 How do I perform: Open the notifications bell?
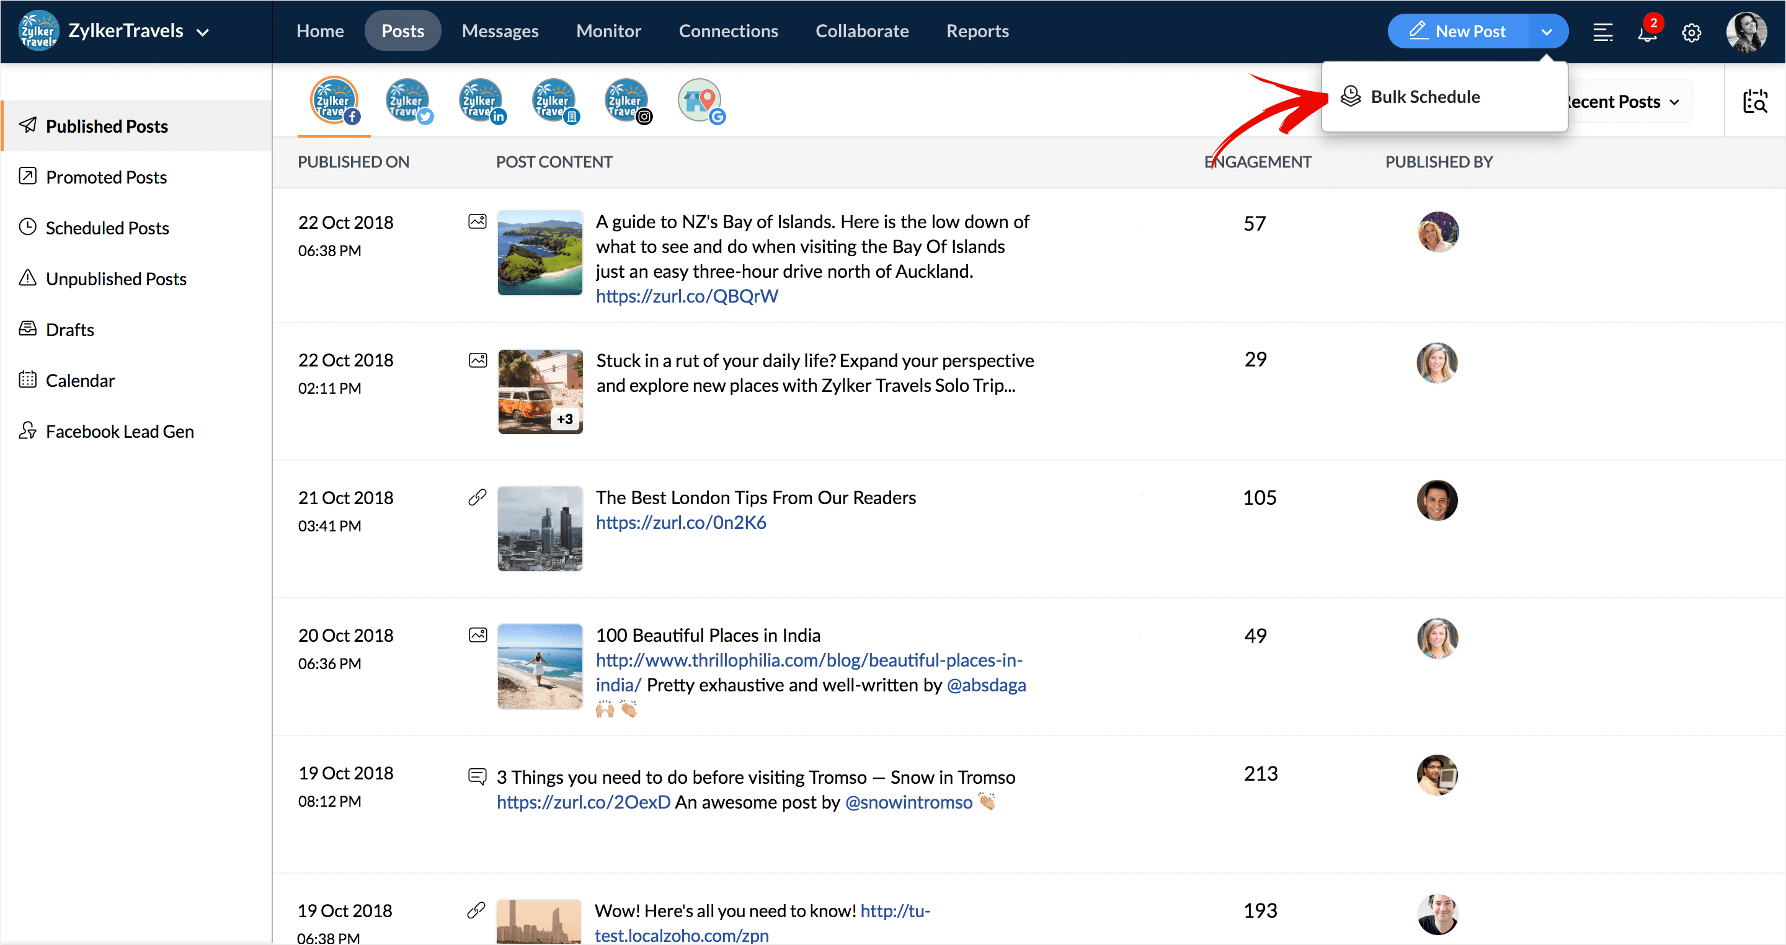pos(1647,32)
